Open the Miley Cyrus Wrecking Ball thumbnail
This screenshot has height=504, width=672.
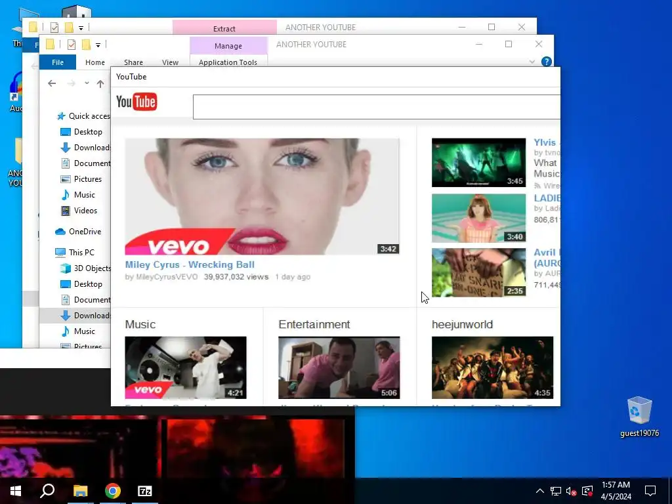262,196
